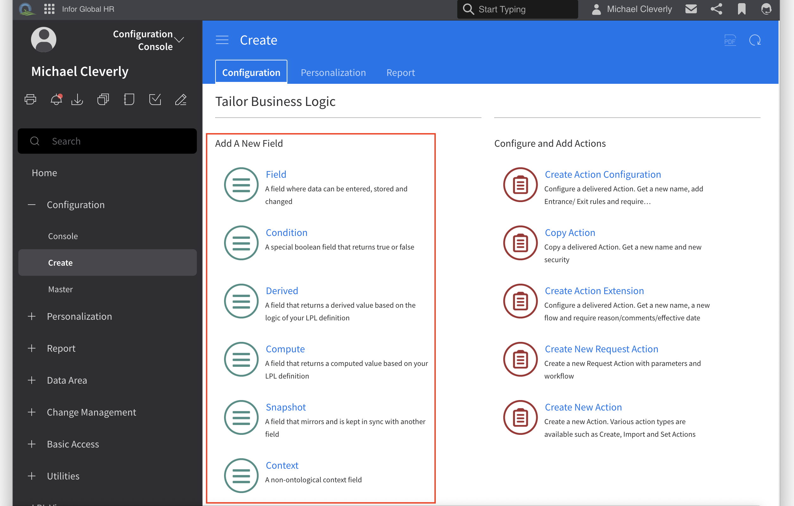Click the Infor Global HR title

[88, 9]
